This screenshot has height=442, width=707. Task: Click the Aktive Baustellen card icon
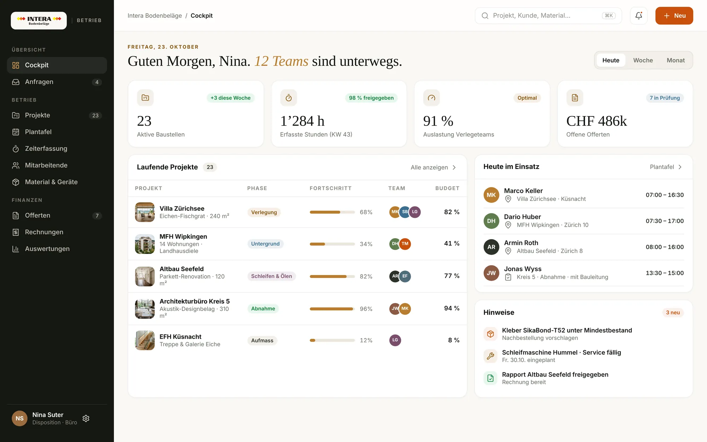145,98
